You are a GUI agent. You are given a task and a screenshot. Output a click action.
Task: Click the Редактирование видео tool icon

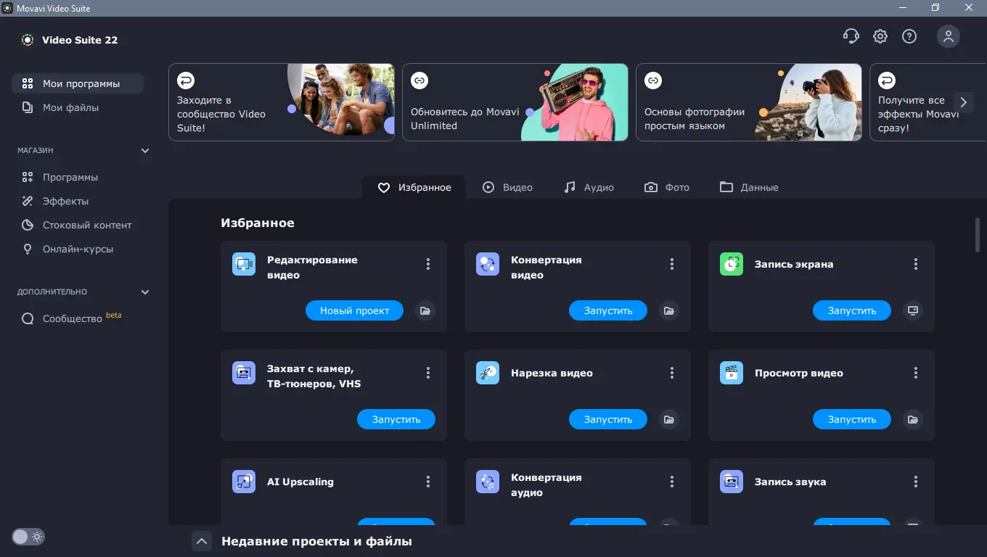pyautogui.click(x=244, y=264)
